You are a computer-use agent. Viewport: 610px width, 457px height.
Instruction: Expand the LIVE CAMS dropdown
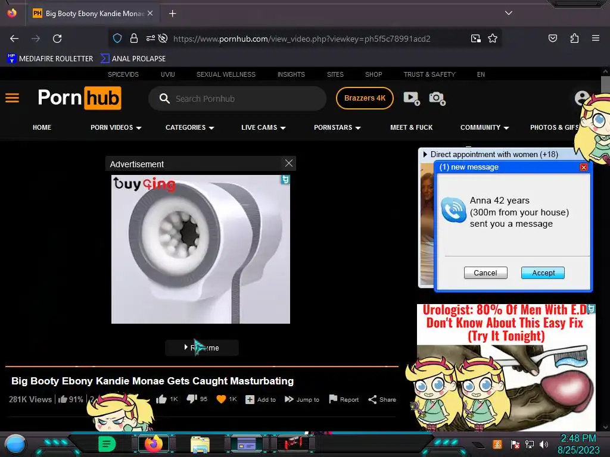(263, 127)
